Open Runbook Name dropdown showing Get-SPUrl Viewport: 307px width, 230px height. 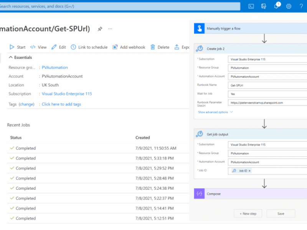267,85
